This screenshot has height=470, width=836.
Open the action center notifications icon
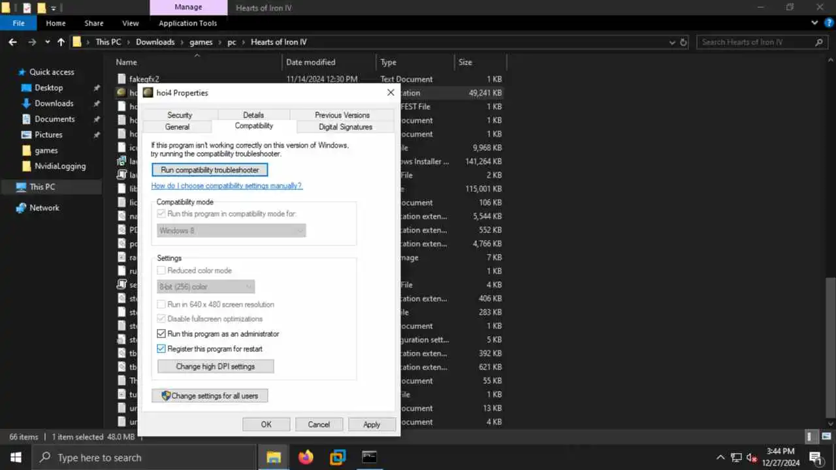pos(815,457)
